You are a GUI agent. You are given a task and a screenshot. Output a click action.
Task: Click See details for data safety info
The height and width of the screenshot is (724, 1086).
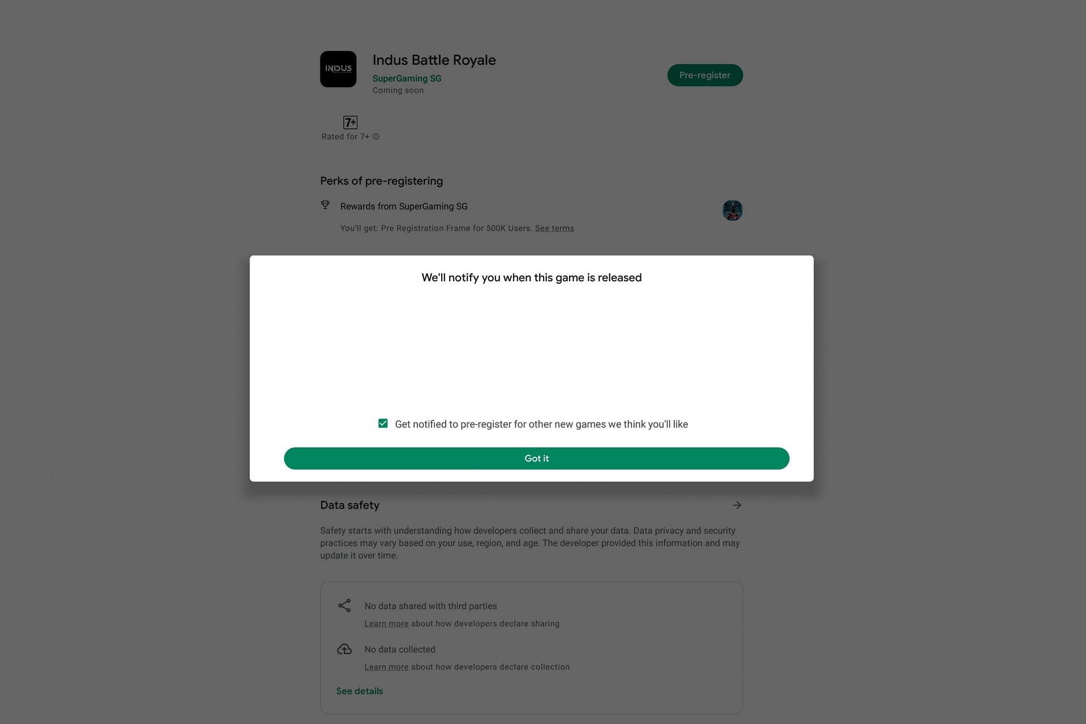359,691
